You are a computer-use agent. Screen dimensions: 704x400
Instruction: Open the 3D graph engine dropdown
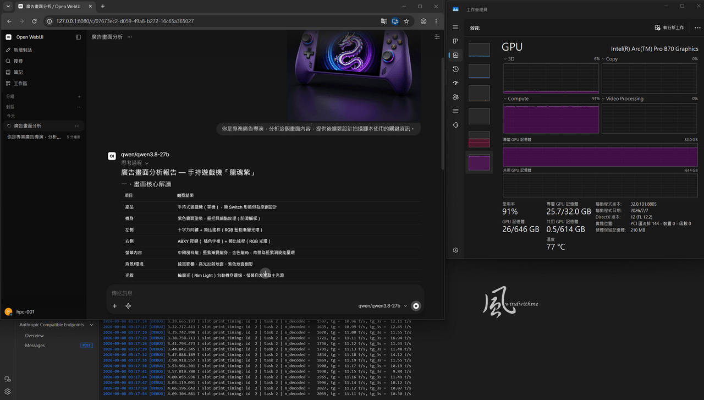509,59
